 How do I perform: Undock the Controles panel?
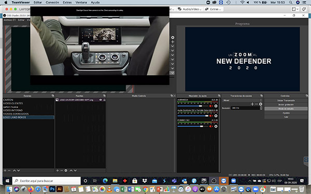coord(307,96)
